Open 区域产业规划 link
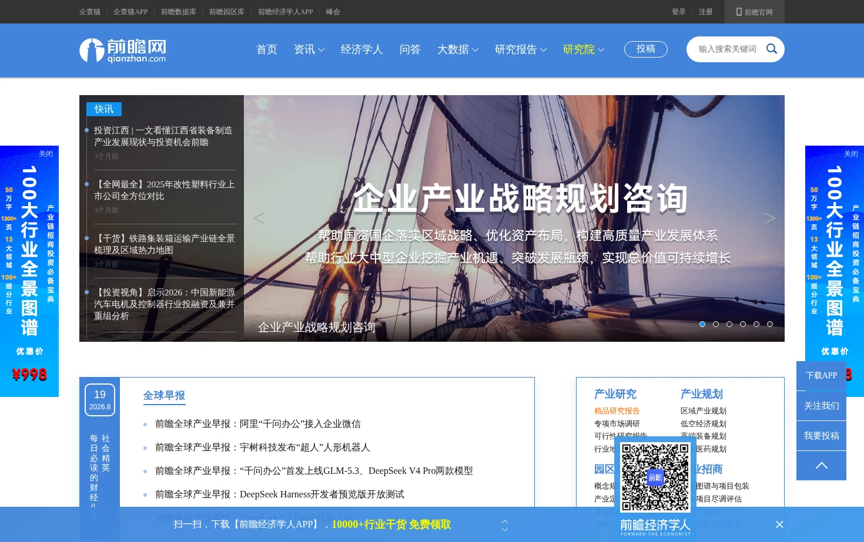 click(x=704, y=411)
